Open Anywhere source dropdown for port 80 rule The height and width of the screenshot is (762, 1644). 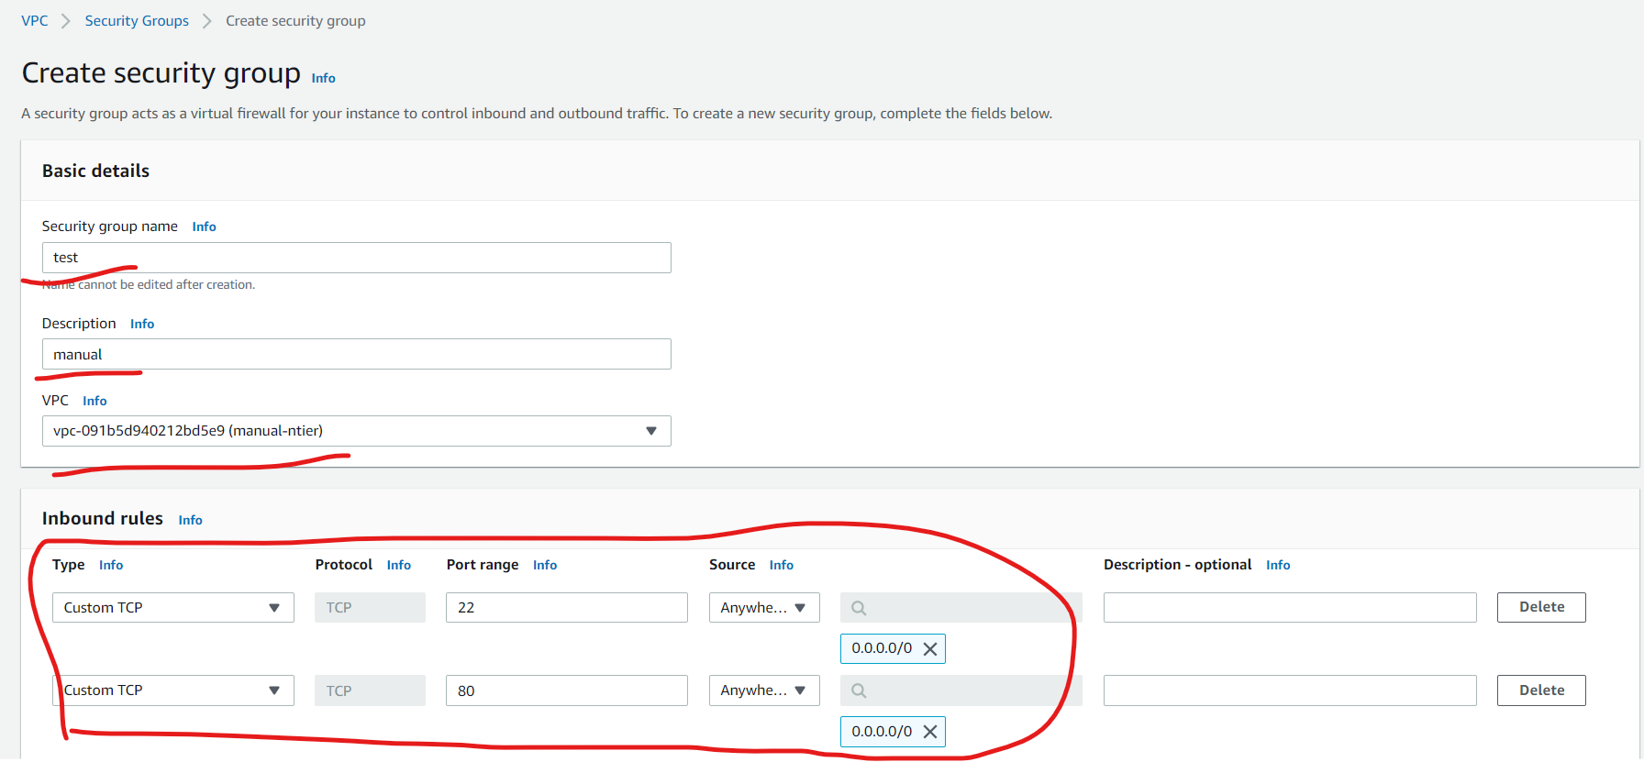coord(764,690)
